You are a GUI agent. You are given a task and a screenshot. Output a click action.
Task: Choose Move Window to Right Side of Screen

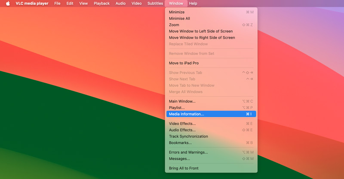click(x=202, y=38)
